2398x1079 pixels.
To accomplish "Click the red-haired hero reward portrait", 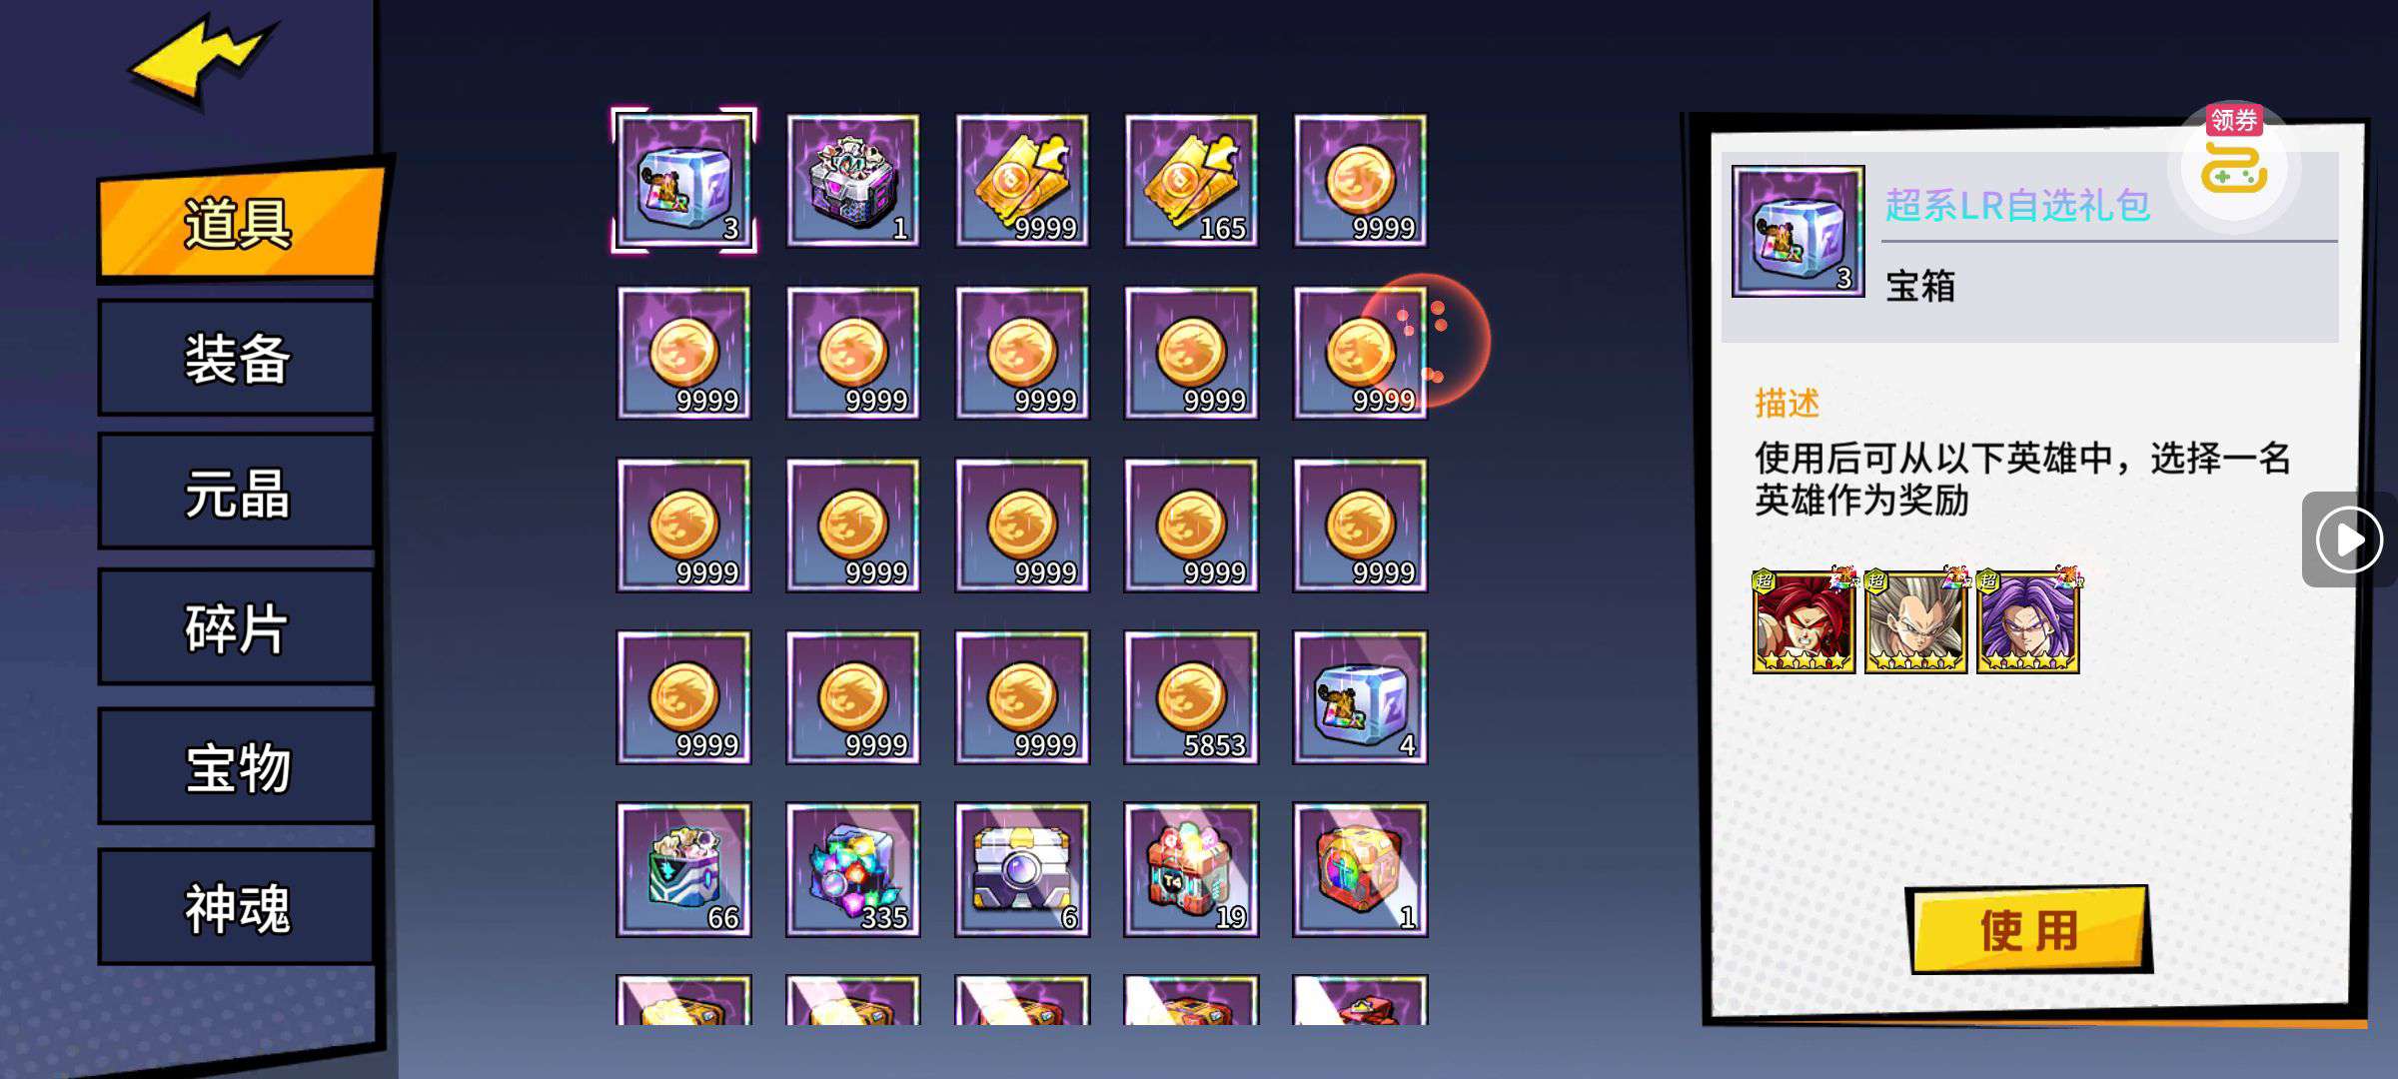I will point(1803,621).
